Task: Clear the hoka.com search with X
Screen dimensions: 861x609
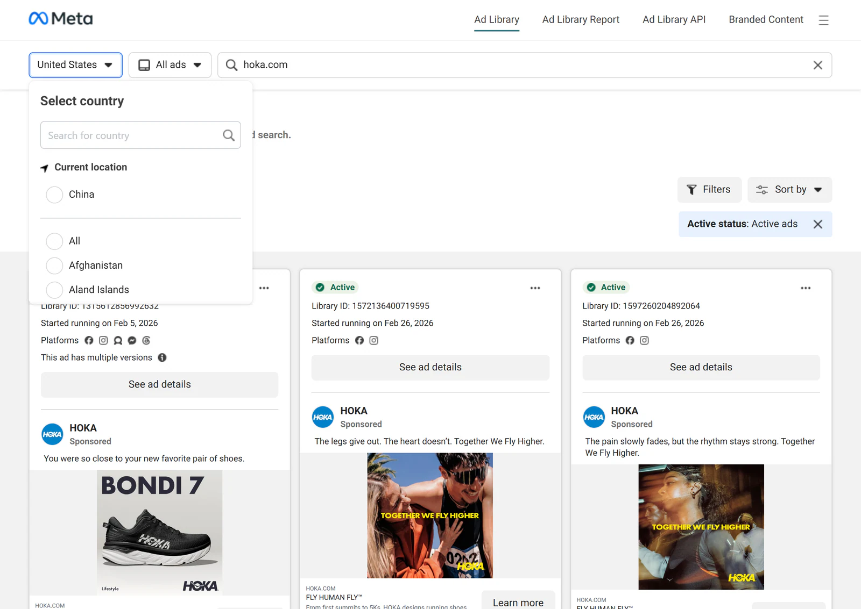Action: pos(817,65)
